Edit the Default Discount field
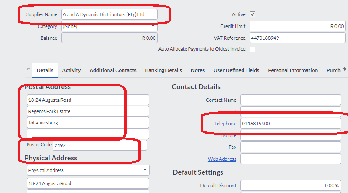The width and height of the screenshot is (348, 193). tap(291, 186)
